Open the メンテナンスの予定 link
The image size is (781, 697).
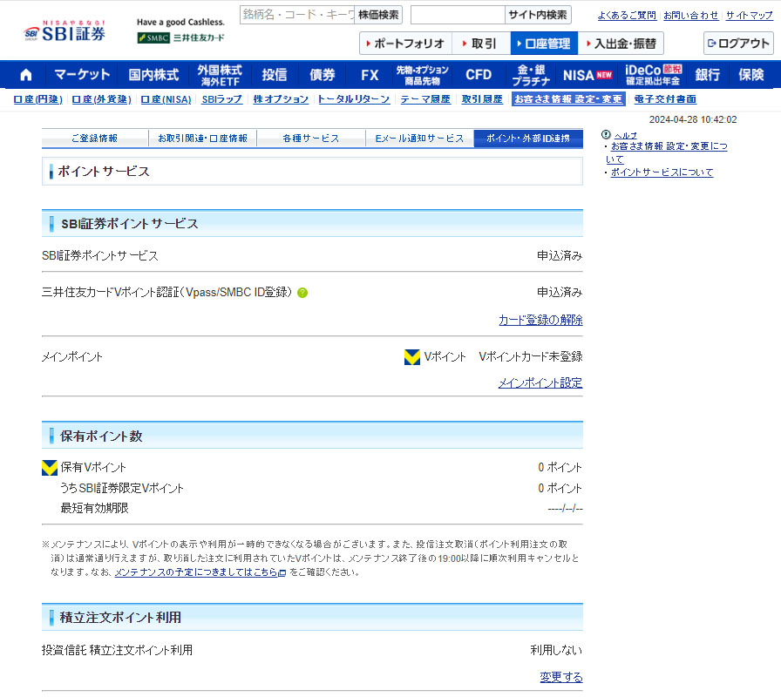click(x=200, y=572)
